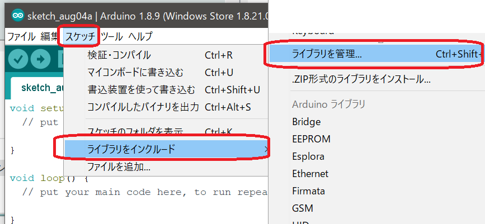Screen dimensions: 485x224
Task: Select 検証・コンパイル menu entry
Action: tap(166, 55)
